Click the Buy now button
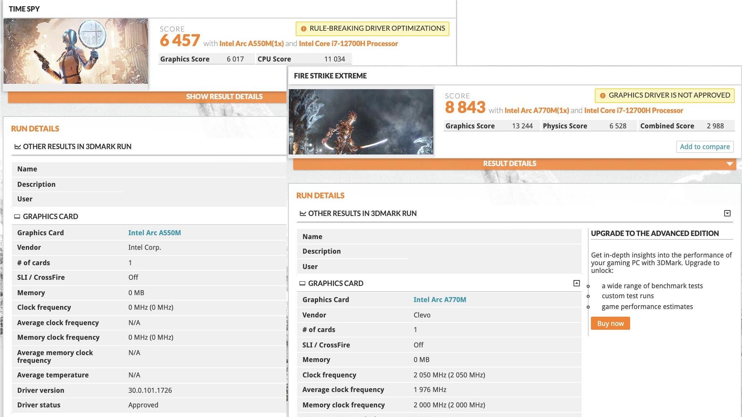 [x=610, y=323]
